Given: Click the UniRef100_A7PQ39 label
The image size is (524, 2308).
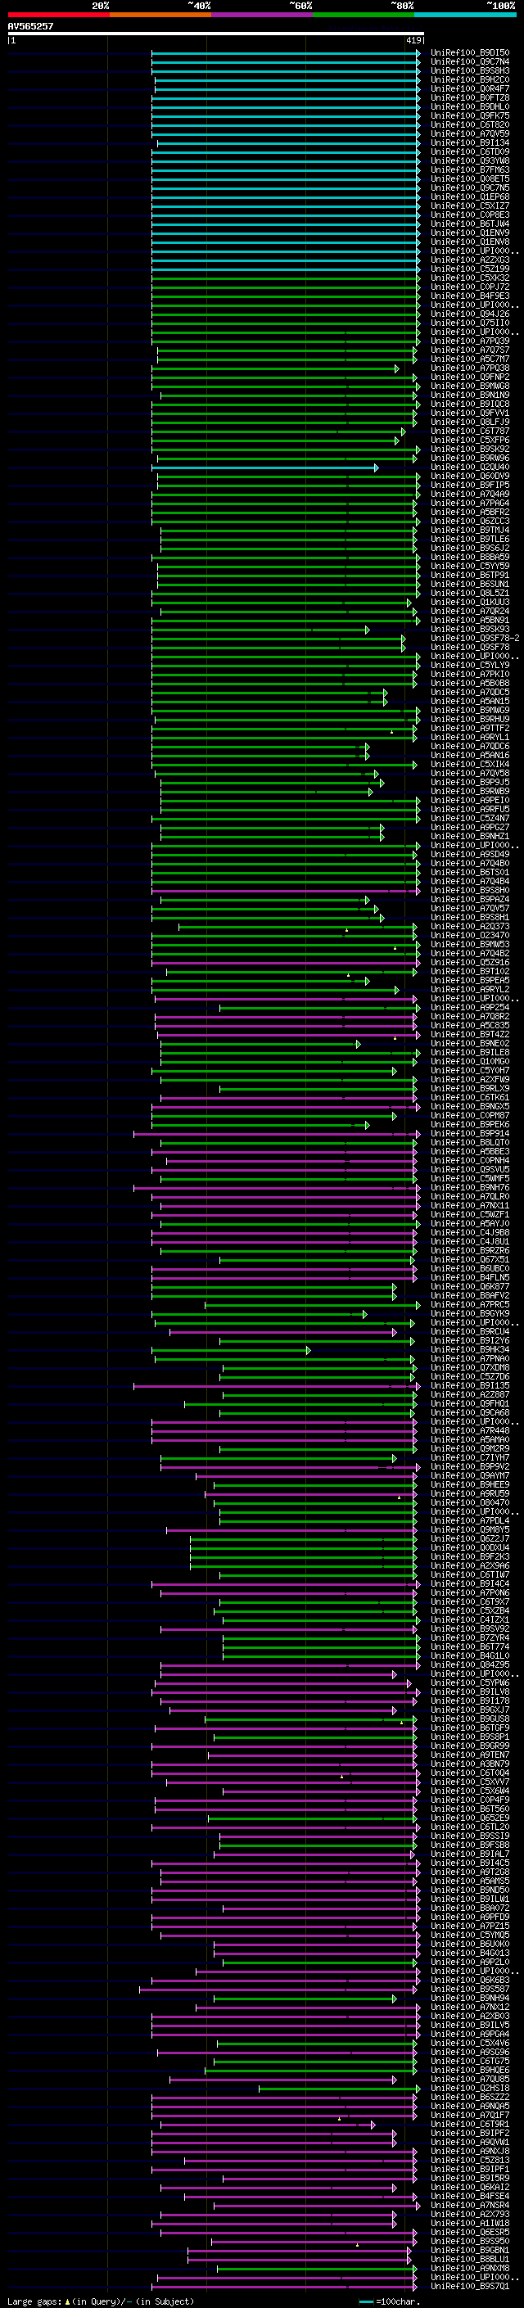Looking at the screenshot, I should pyautogui.click(x=469, y=341).
